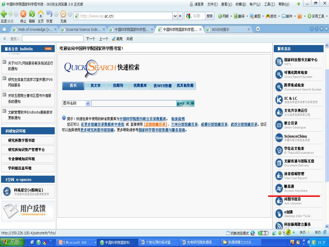This screenshot has height=247, width=329.
Task: Open Cross Search System icon
Action: point(279,74)
